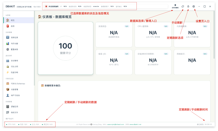Screen dimensions: 218x131
Task: Open 物理文件 physical files page
Action: point(19,112)
